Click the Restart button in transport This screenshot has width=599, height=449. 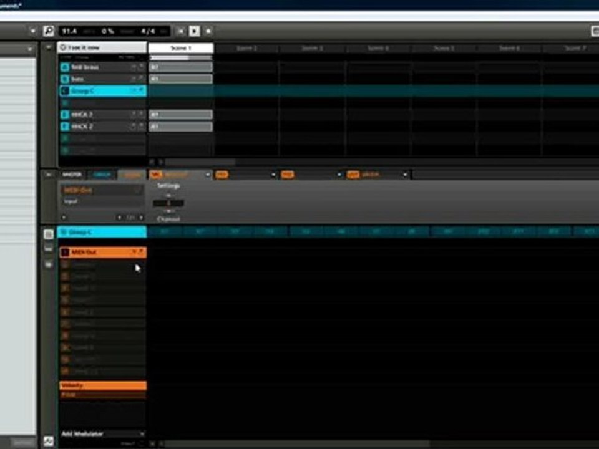181,31
